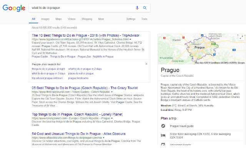The width and height of the screenshot is (246, 154).
Task: Open Prague travel guide link
Action: coord(182,126)
